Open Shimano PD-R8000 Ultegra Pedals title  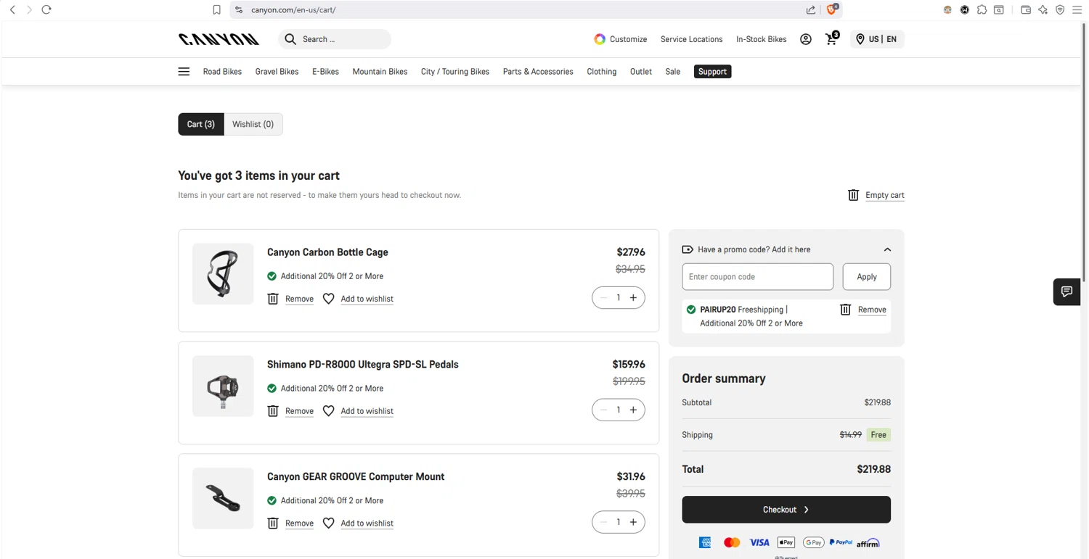(x=363, y=365)
